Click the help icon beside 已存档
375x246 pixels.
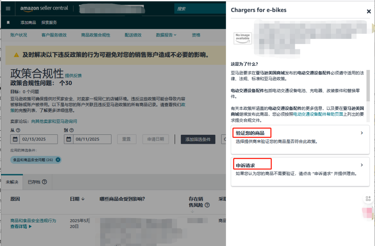coord(44,182)
